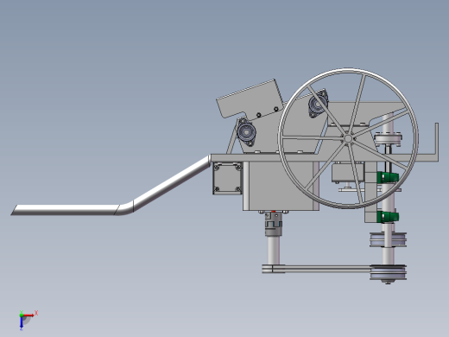
Task: Select the upper grooved pulley without a belt
Action: [389, 240]
